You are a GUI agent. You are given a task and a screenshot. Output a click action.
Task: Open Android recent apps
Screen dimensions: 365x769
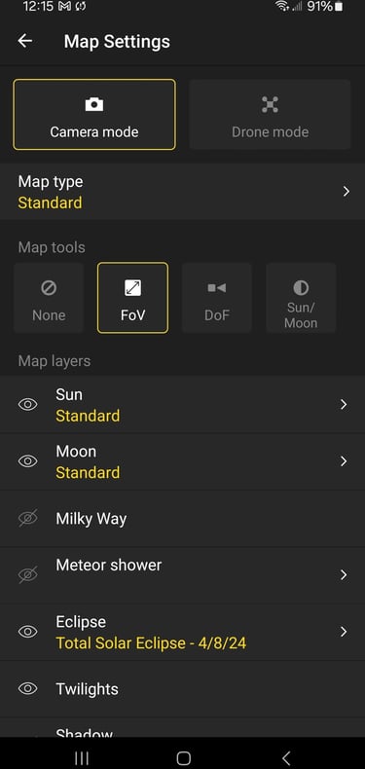pos(82,758)
